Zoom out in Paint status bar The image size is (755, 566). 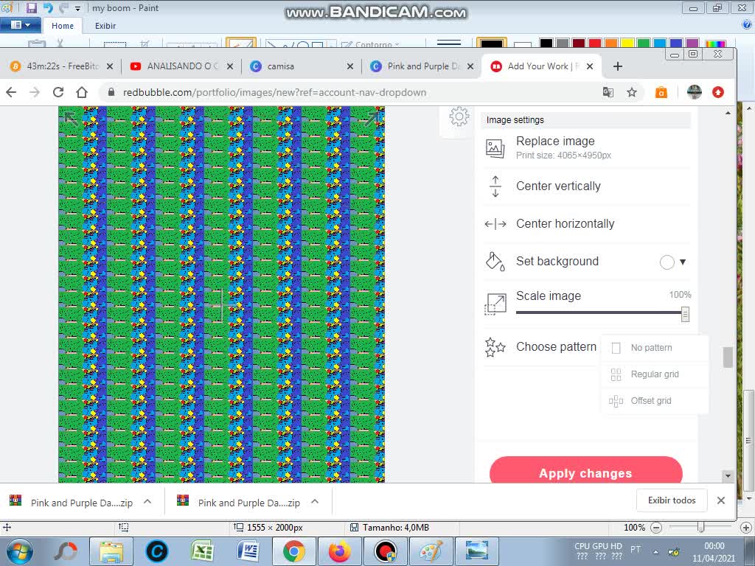655,528
